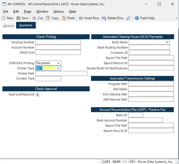The width and height of the screenshot is (179, 164).
Task: Click the Sender Email for Notifications field
Action: (x=151, y=68)
